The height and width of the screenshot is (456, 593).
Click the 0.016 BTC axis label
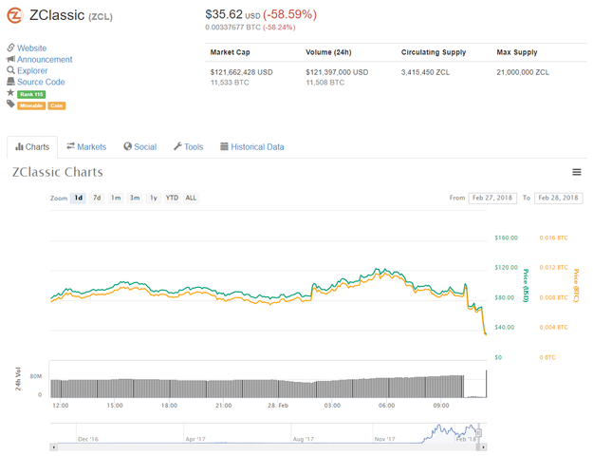click(x=554, y=237)
